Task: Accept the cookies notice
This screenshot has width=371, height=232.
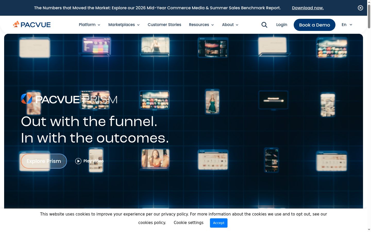Action: tap(219, 223)
